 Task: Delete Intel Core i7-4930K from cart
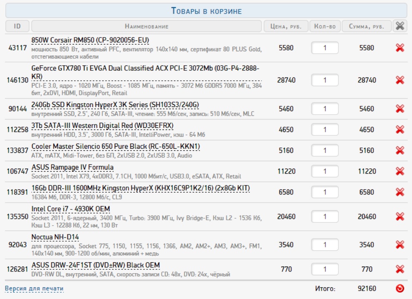coord(400,217)
